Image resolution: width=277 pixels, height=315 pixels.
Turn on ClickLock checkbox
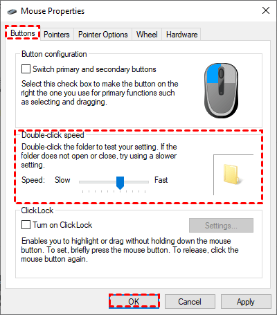point(26,225)
